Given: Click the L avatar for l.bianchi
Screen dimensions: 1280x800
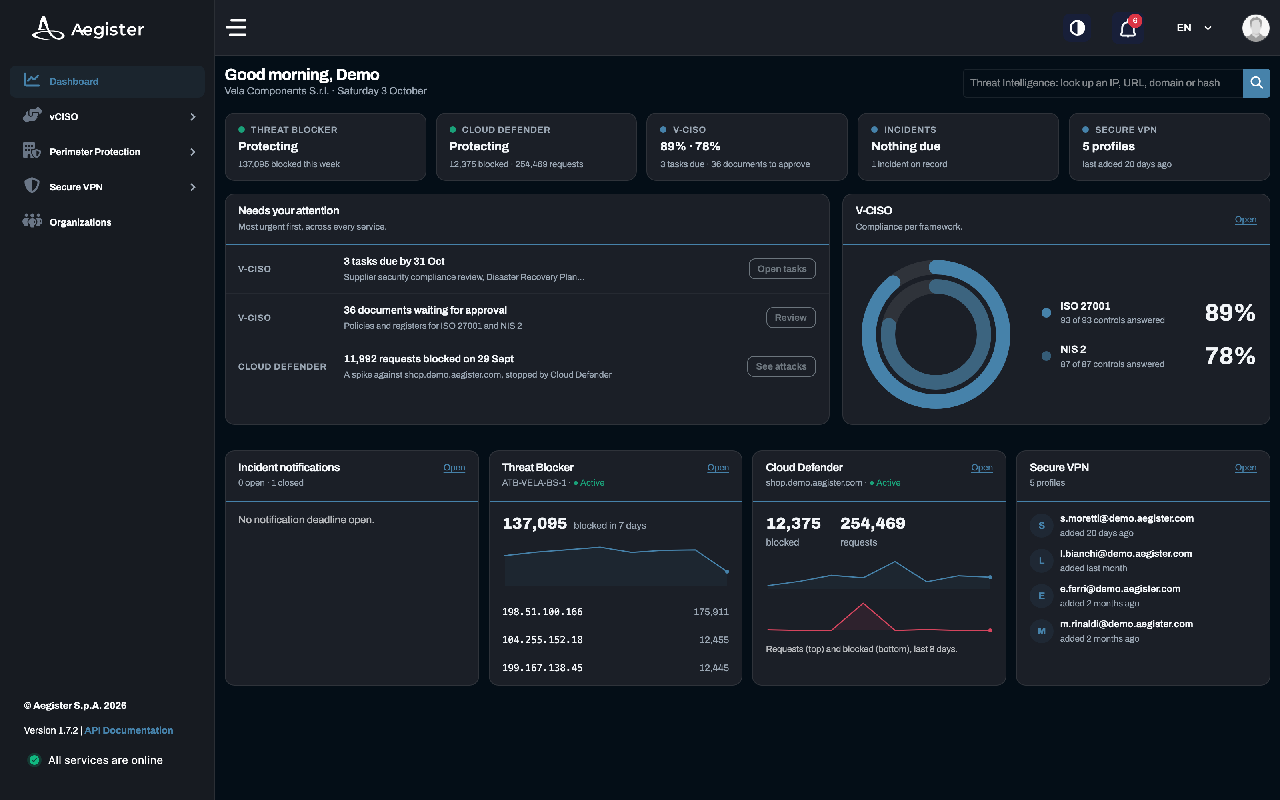Looking at the screenshot, I should click(1041, 560).
